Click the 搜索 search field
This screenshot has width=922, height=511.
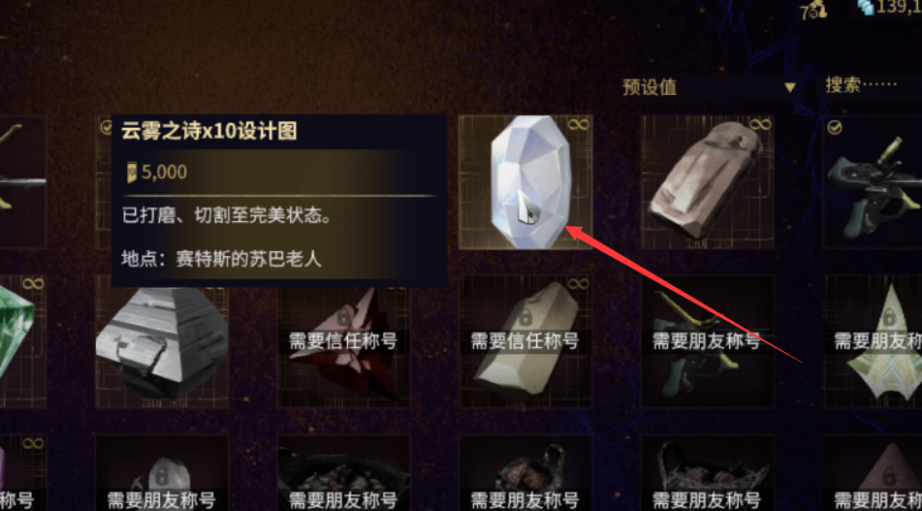(871, 86)
